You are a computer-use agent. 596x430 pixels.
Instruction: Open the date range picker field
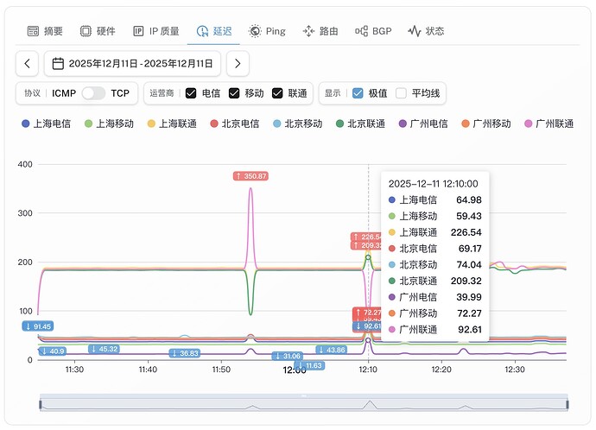(x=132, y=63)
